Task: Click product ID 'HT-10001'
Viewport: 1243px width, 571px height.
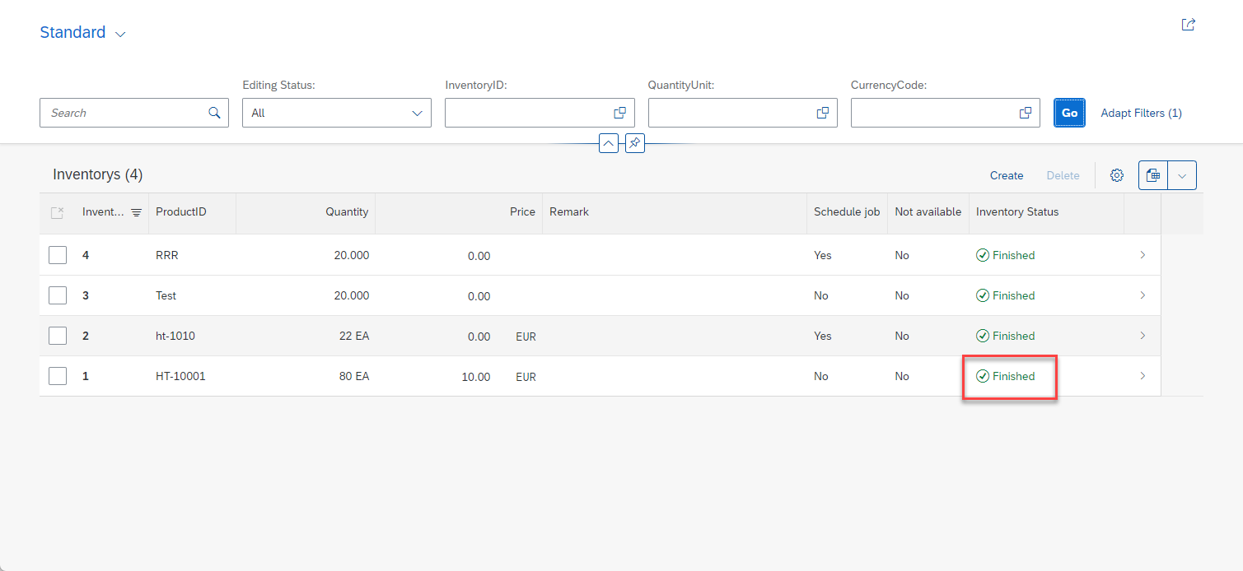Action: point(180,376)
